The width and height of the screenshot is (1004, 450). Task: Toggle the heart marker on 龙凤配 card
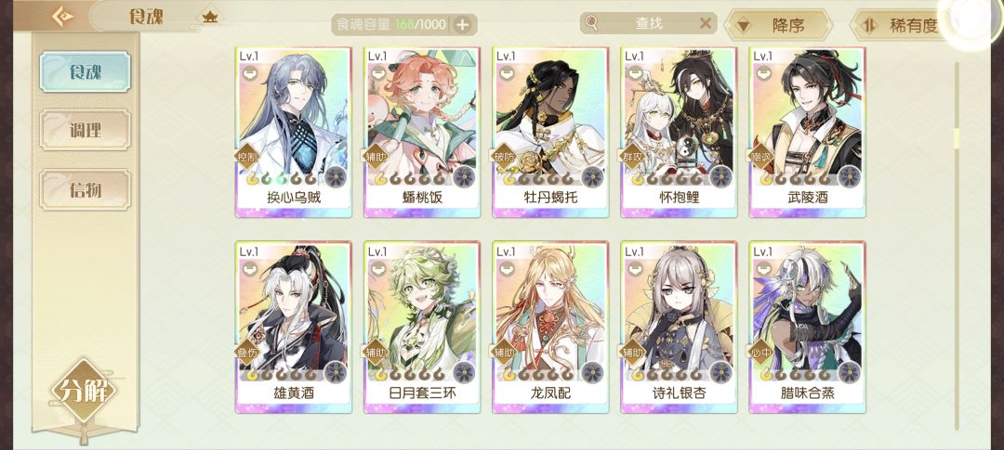507,268
